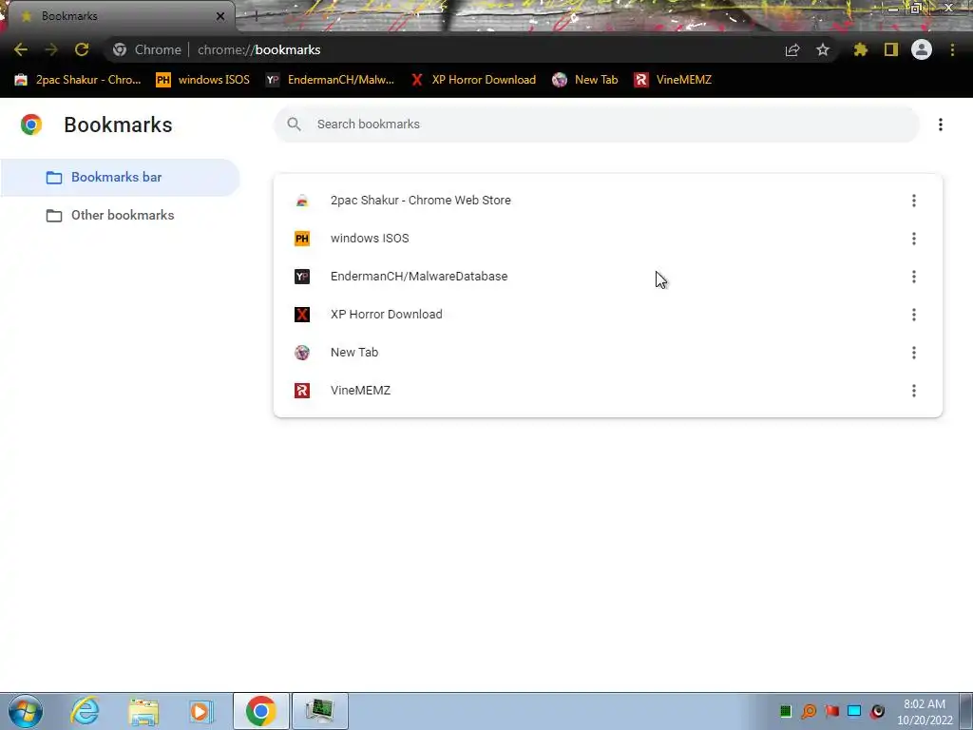973x730 pixels.
Task: Open Windows Explorer from the taskbar
Action: pos(143,711)
